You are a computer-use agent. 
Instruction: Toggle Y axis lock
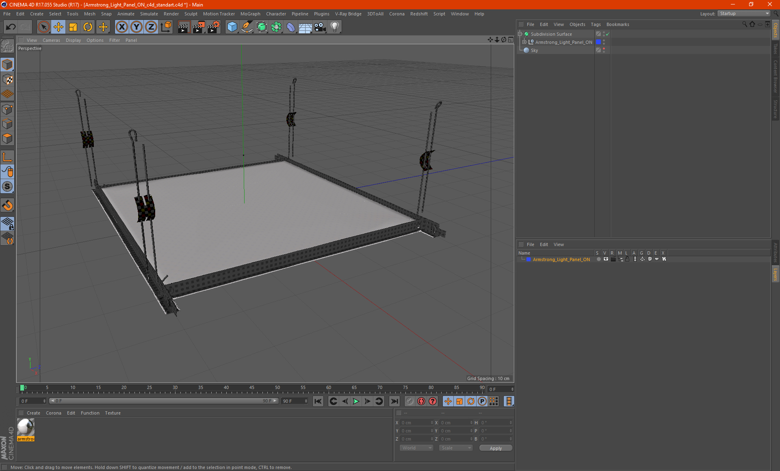coord(136,27)
